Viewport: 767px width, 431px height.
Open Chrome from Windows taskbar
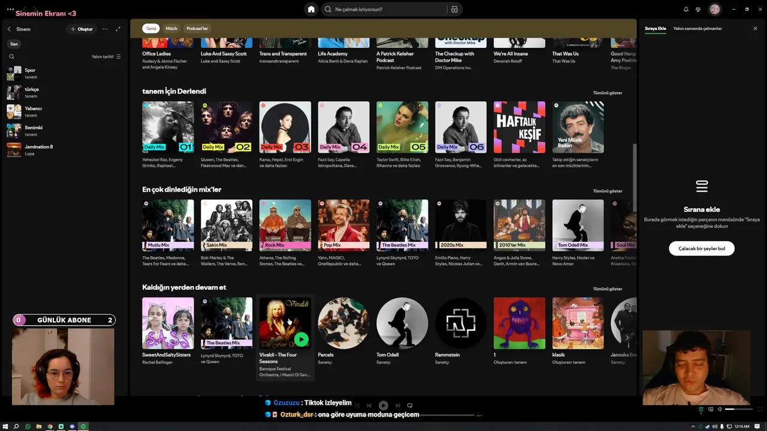(x=50, y=426)
